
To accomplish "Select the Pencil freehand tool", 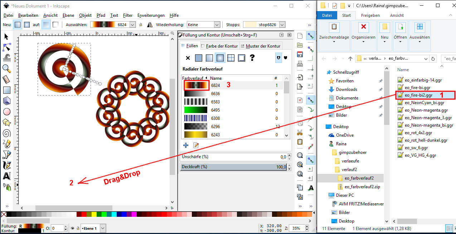I will click(x=6, y=144).
